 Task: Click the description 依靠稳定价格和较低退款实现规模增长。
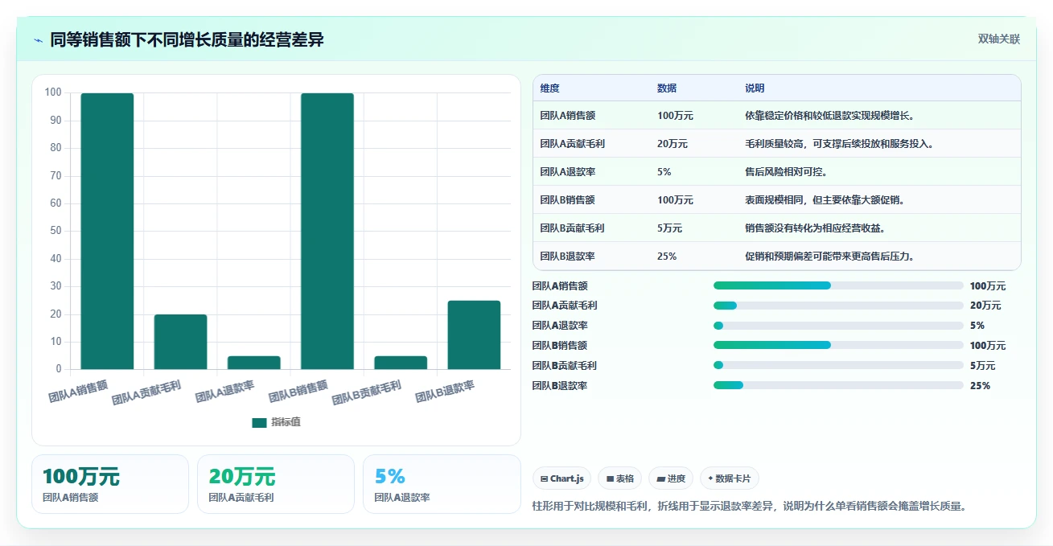coord(830,116)
